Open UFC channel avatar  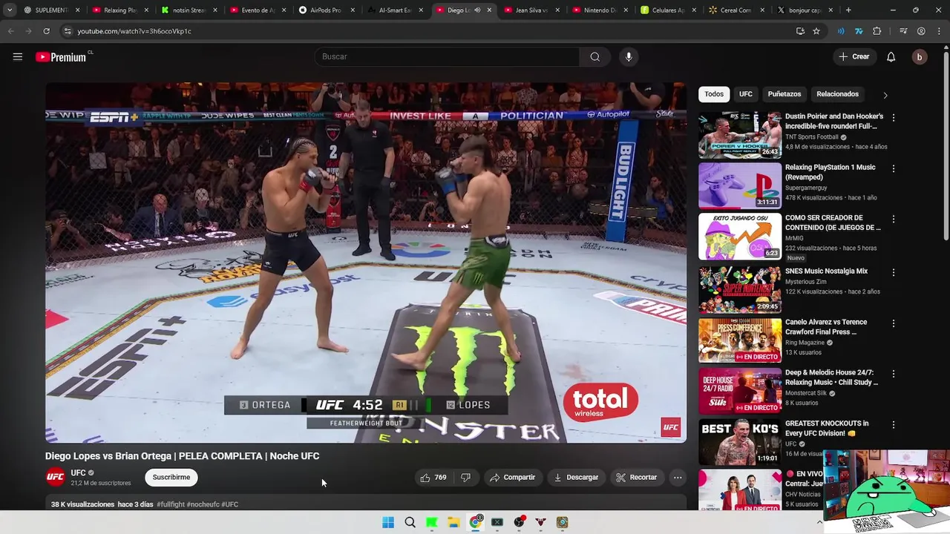tap(56, 477)
